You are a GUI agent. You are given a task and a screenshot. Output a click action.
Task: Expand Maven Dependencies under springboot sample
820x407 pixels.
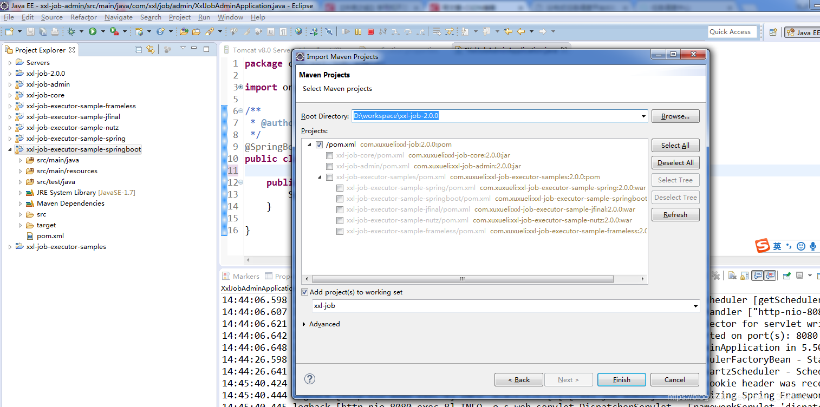pos(21,203)
